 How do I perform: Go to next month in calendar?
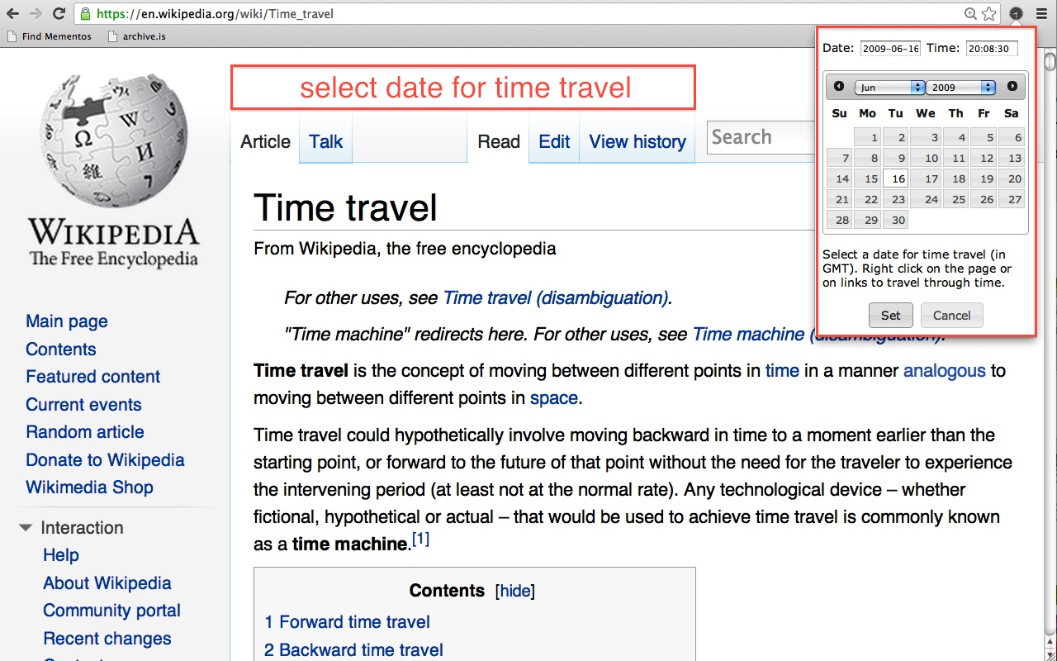(1012, 87)
